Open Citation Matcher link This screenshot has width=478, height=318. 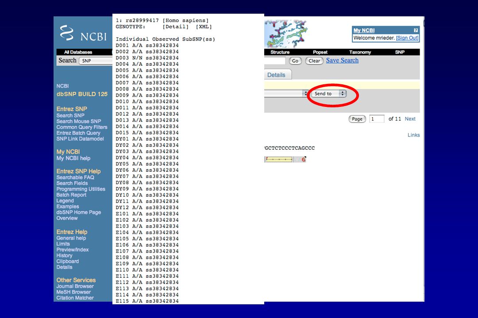tap(75, 298)
